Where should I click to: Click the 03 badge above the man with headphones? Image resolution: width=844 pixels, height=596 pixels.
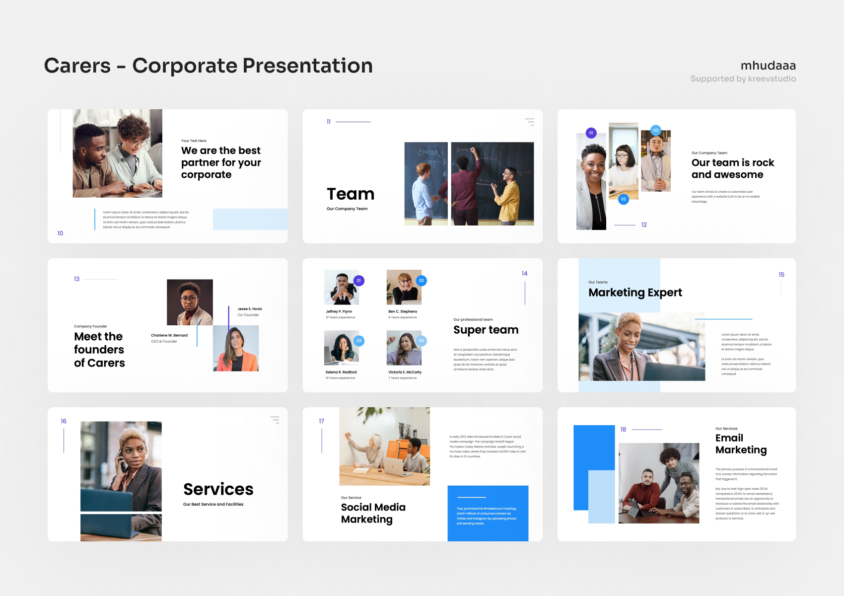[x=656, y=130]
